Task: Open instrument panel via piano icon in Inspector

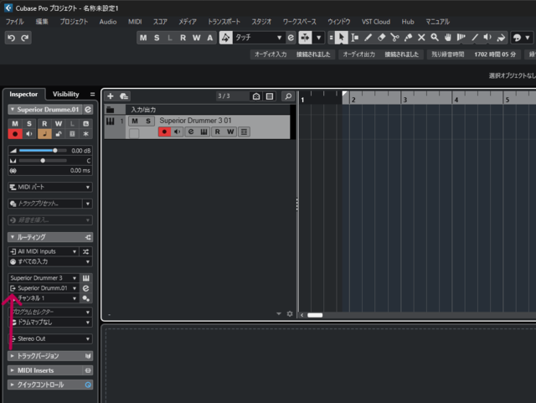Action: pyautogui.click(x=86, y=277)
